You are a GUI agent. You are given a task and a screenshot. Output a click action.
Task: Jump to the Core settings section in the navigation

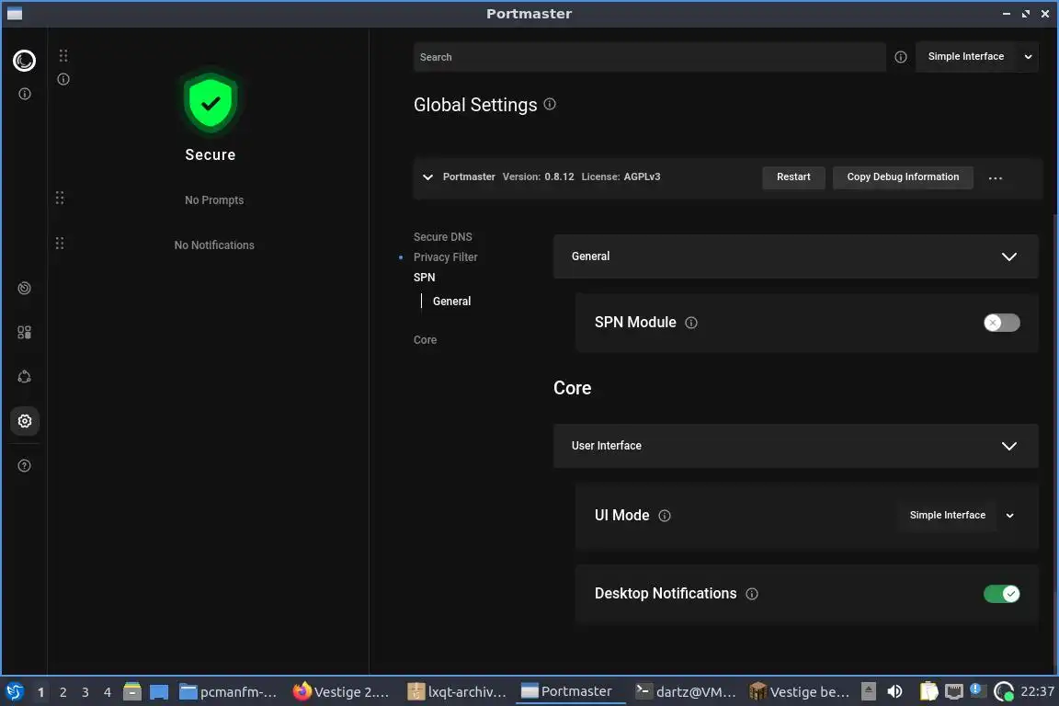[x=425, y=340]
